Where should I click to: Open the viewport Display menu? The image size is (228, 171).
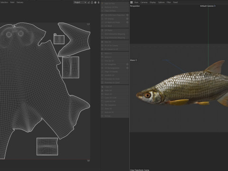[152, 2]
